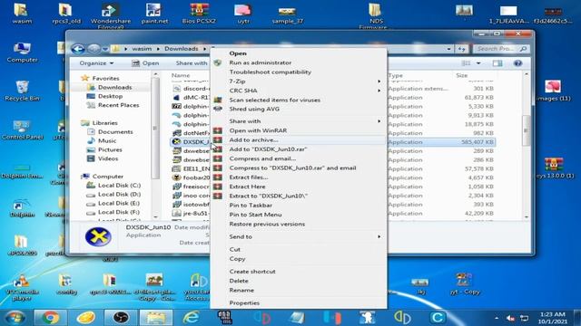Viewport: 581px width, 326px height.
Task: Open Videos library
Action: pos(108,158)
